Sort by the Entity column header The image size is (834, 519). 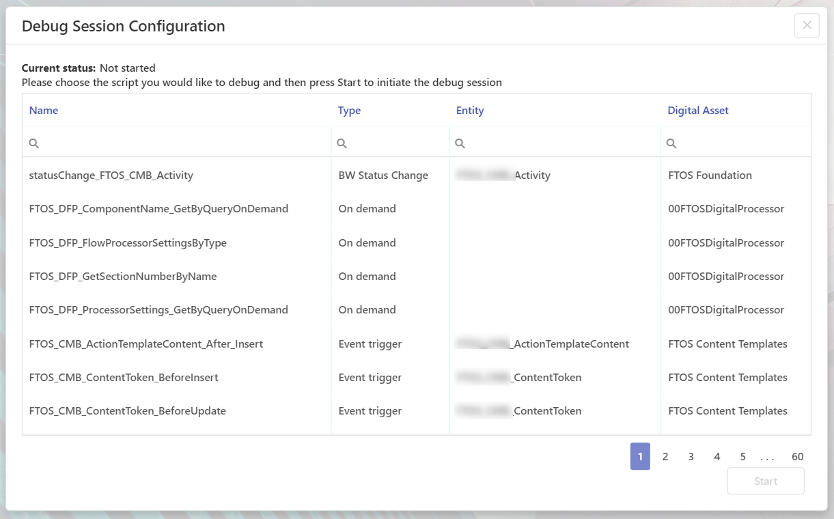tap(470, 111)
